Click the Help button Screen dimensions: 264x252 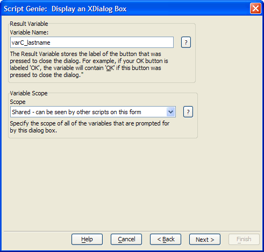(x=87, y=239)
